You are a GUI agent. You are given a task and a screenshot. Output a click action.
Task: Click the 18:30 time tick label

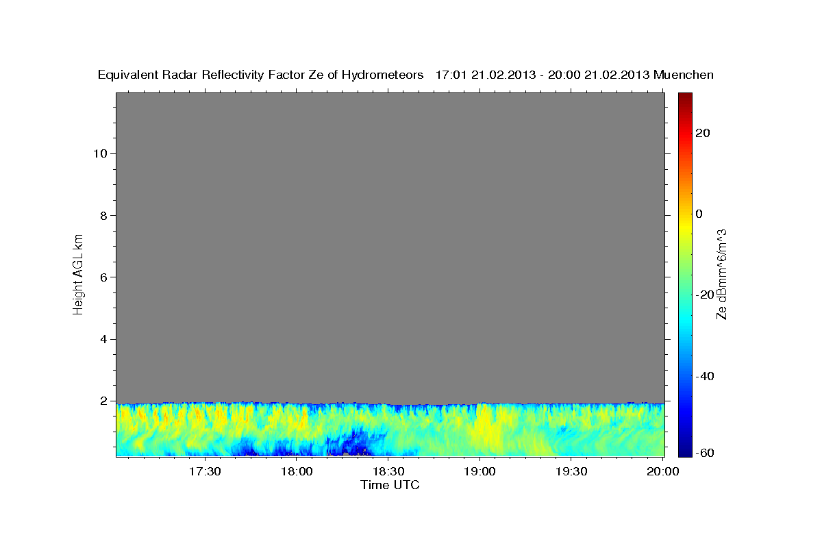point(388,471)
